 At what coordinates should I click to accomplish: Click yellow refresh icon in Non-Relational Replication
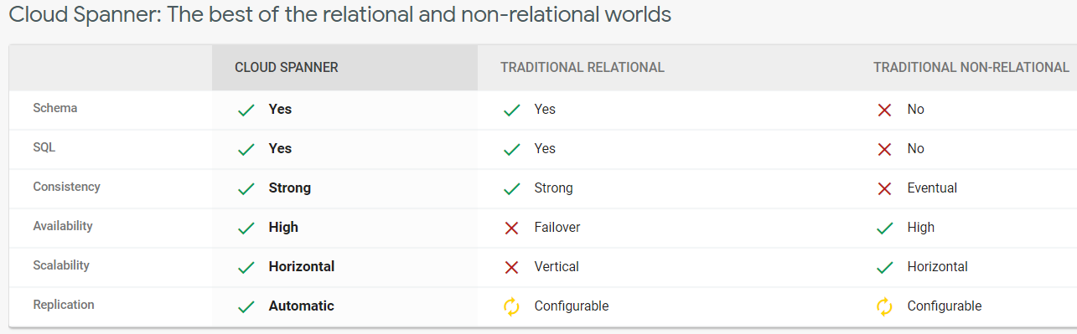884,306
